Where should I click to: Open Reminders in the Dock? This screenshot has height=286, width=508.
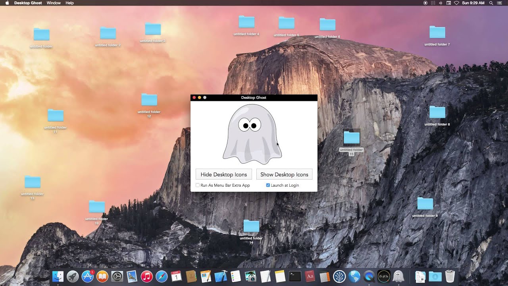[x=236, y=276]
